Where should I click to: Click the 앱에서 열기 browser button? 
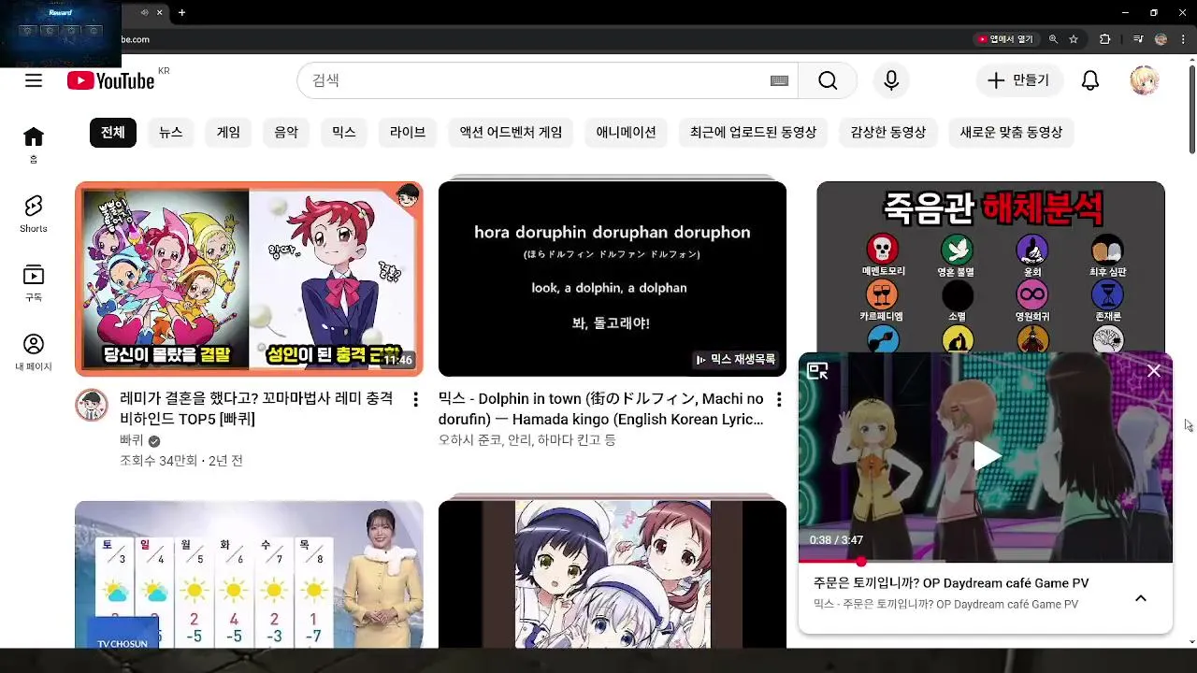point(1006,39)
